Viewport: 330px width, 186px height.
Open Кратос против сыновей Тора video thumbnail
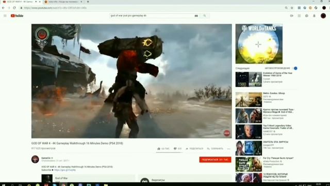point(249,116)
